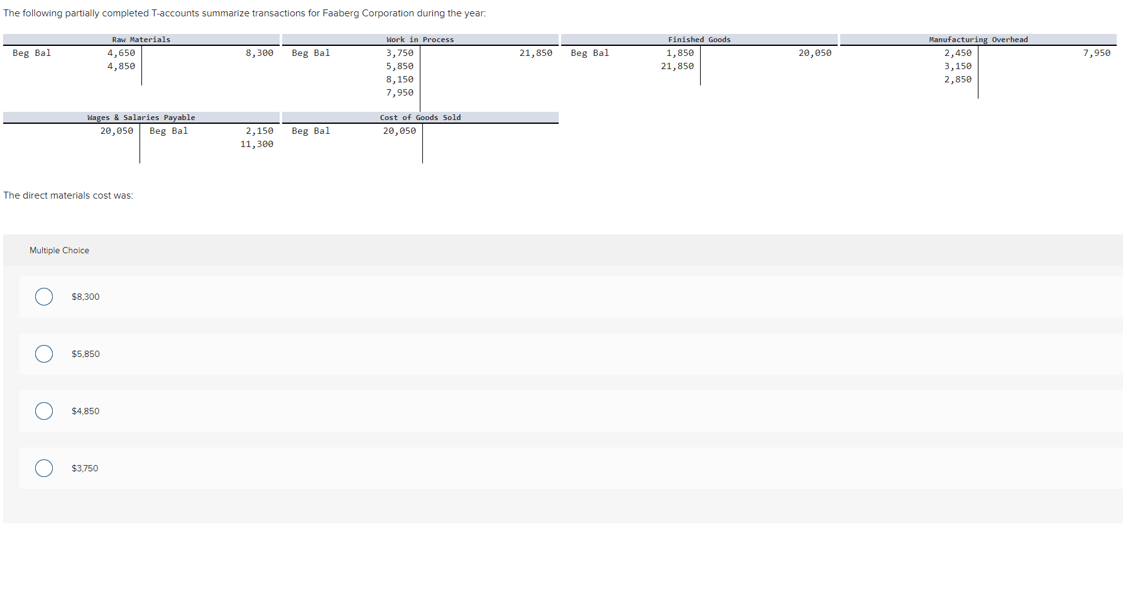Select the $5,850 radio button
Screen dimensions: 1123x592
point(44,354)
